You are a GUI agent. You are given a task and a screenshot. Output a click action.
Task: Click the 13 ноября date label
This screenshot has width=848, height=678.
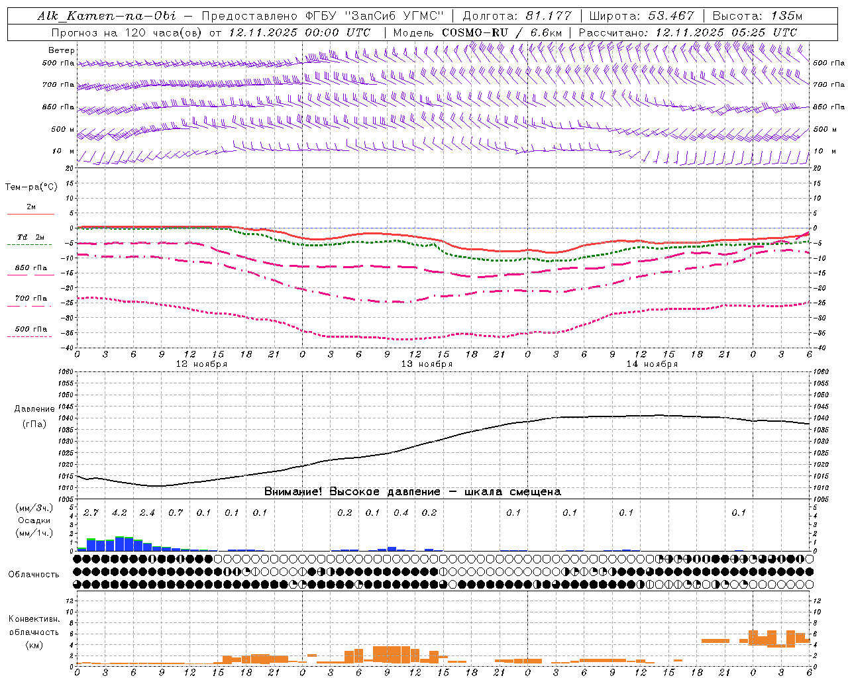427,364
